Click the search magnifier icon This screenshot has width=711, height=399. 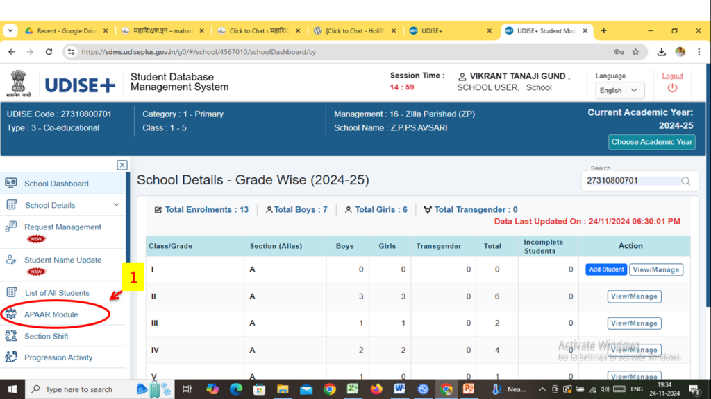(685, 181)
